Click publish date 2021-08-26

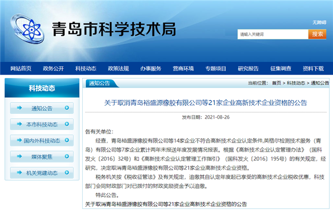click(217, 117)
